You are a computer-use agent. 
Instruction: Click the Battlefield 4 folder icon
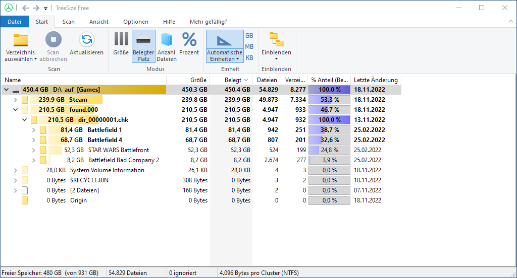coord(43,140)
